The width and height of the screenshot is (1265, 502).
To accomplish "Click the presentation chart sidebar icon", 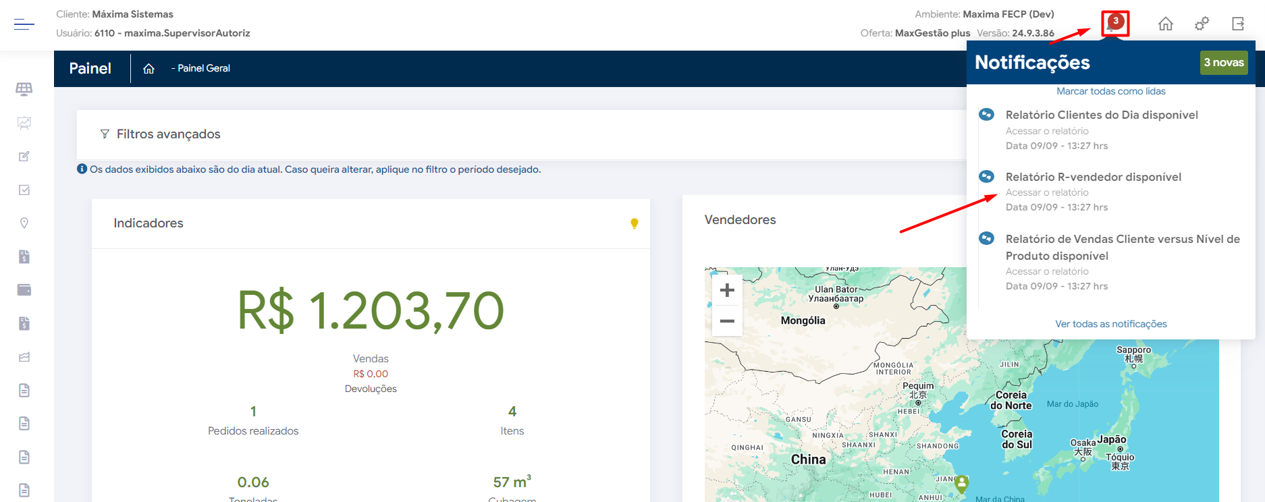I will point(24,123).
